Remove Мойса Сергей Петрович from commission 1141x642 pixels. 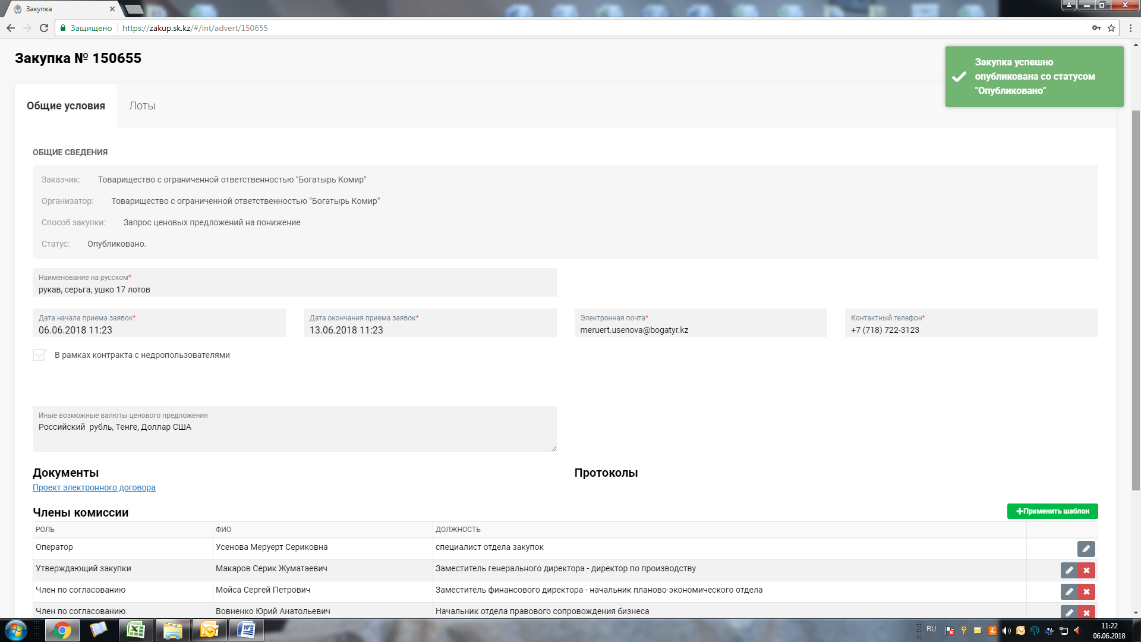click(1086, 591)
